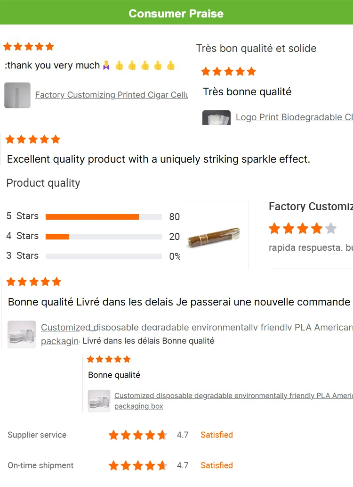Screen dimensions: 353x487
Task: Select the 3 Stars rating bar
Action: point(104,256)
